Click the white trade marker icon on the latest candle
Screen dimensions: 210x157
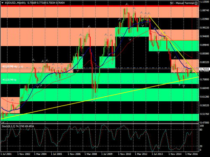coord(191,72)
